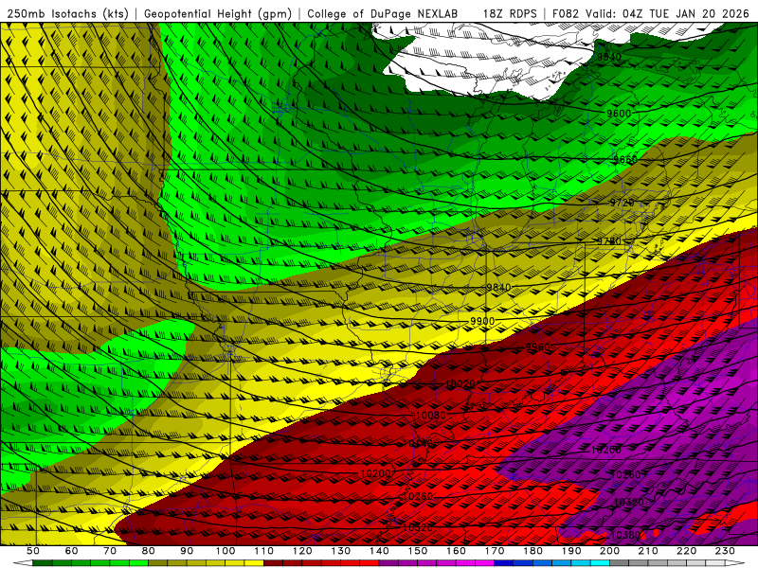This screenshot has width=758, height=568.
Task: Click the 230 value on the color scale
Action: coord(725,551)
